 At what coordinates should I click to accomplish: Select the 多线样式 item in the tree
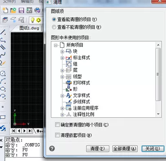(82, 102)
